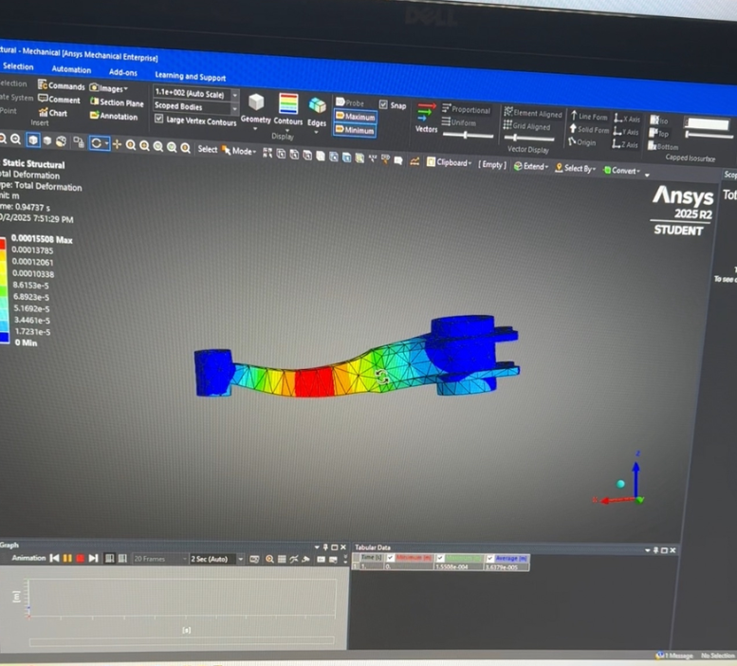Screen dimensions: 737x666
Task: Toggle the Snap checkbox
Action: coord(383,104)
